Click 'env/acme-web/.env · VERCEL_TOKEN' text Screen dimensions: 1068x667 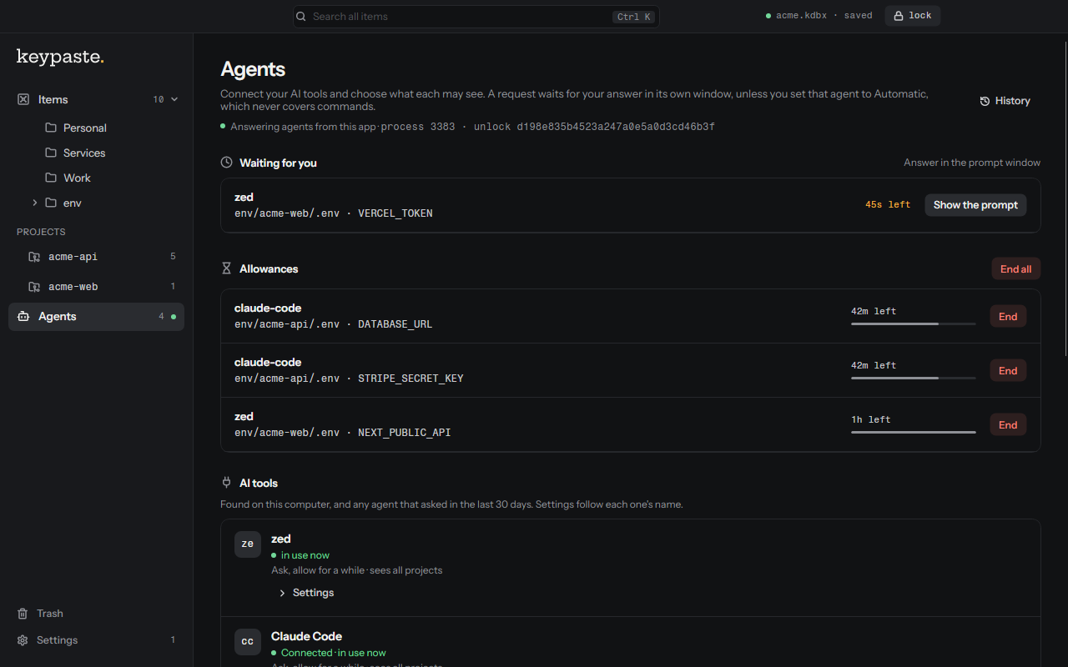point(334,213)
